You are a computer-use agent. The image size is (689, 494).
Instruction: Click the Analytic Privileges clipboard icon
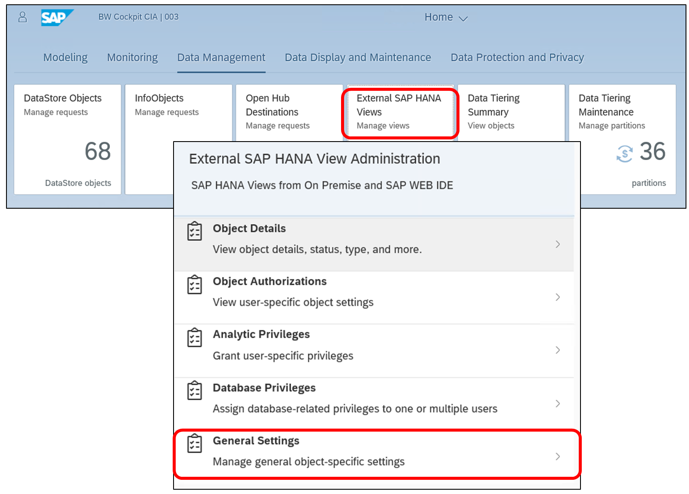(x=195, y=337)
